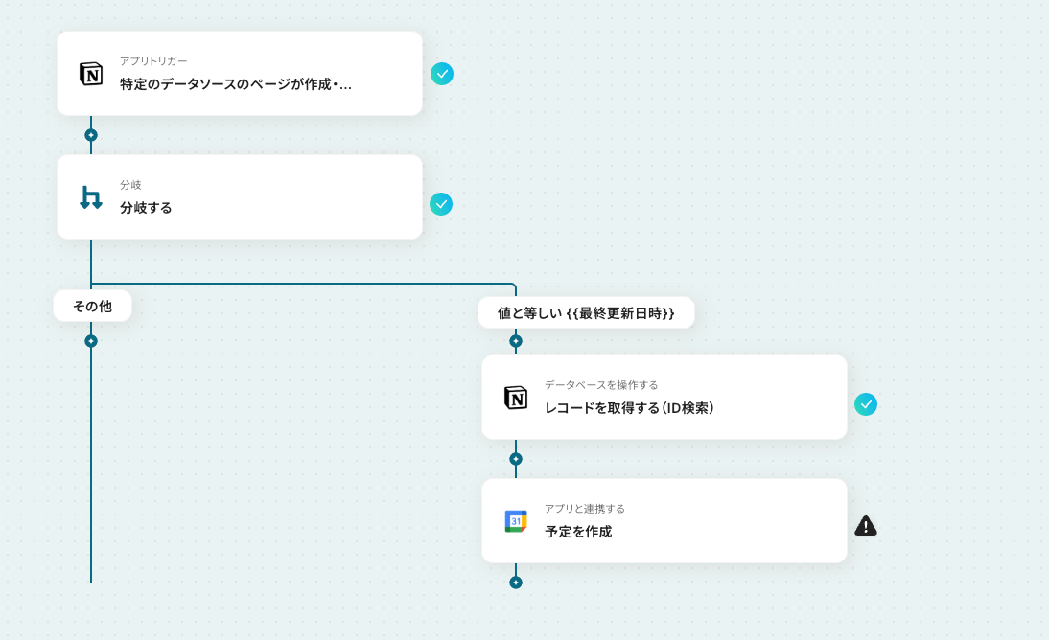Click the Google Calendar icon in 予定を作成 card
1049x640 pixels.
pos(516,521)
